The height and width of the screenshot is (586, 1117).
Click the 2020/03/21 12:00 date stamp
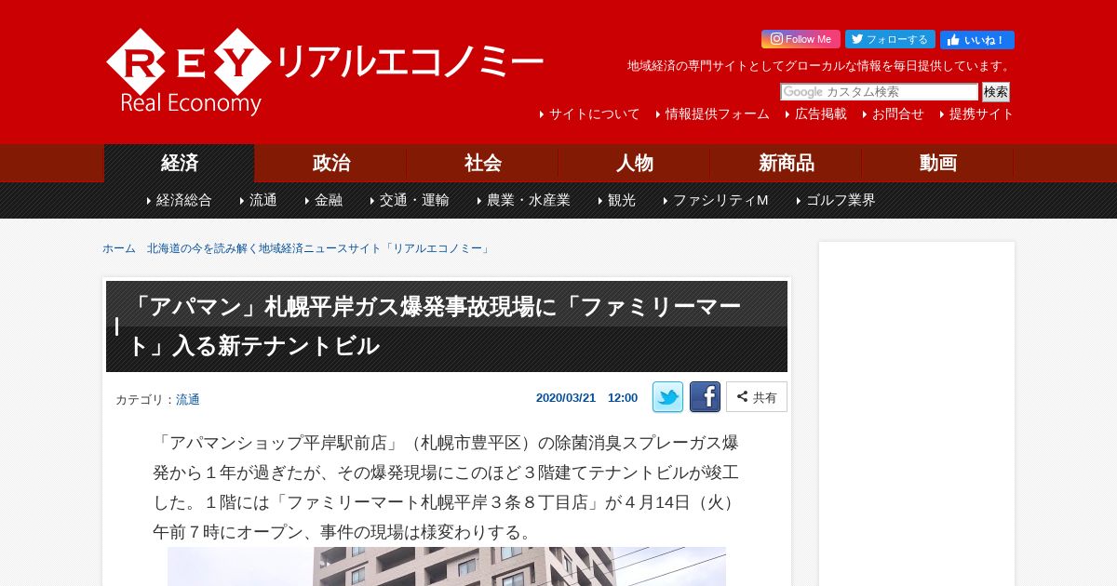(x=586, y=397)
